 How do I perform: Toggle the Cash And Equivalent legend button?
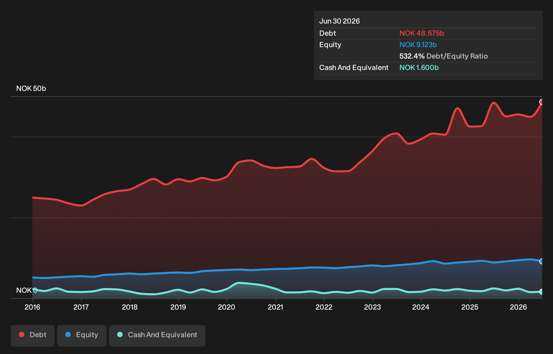pyautogui.click(x=157, y=335)
